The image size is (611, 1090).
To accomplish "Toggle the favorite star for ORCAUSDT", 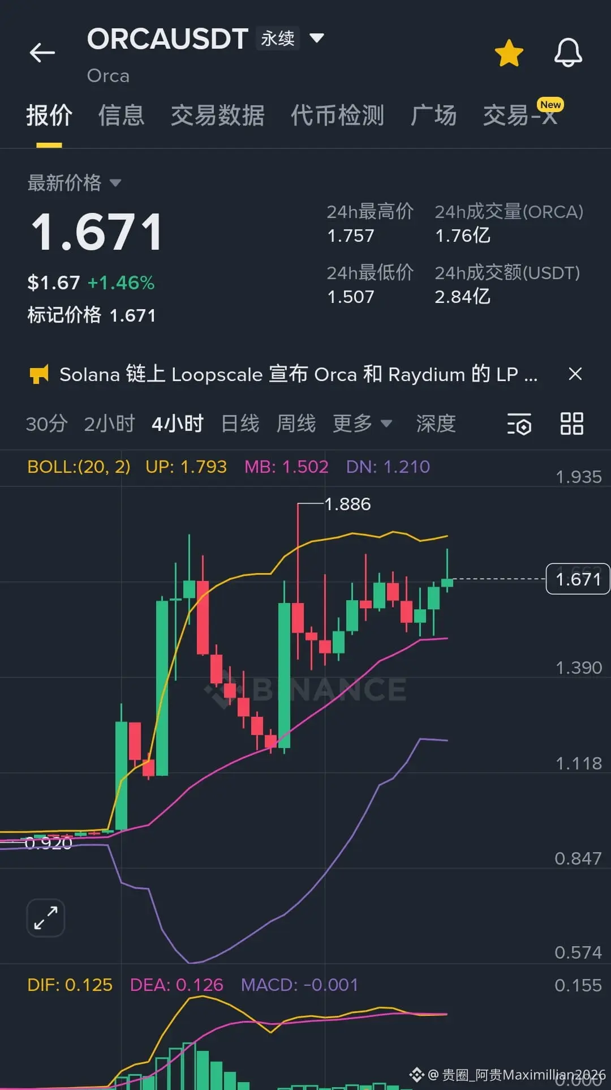I will 509,53.
